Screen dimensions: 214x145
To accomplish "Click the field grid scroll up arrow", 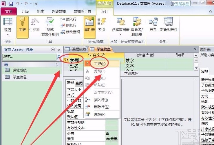I will (196, 55).
